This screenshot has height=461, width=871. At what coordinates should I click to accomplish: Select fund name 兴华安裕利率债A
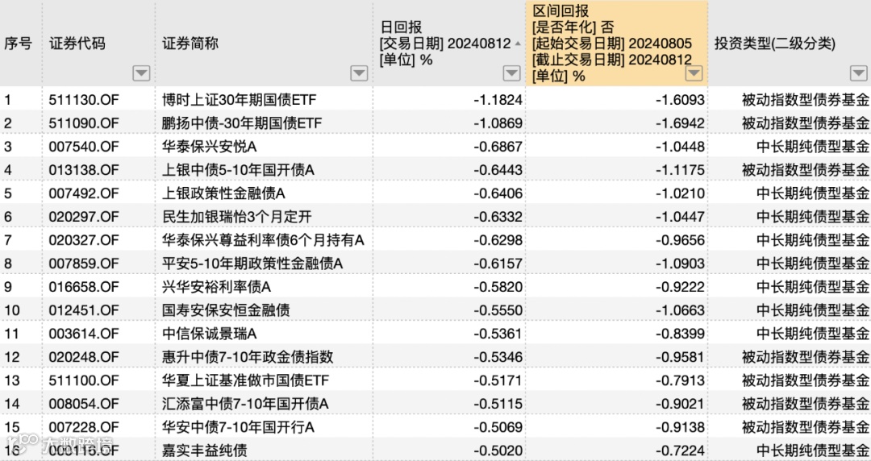point(217,287)
